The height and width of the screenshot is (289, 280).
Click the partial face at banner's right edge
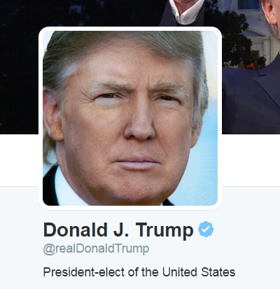click(x=272, y=17)
